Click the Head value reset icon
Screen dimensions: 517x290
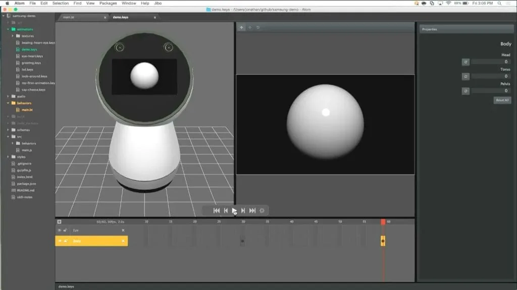(466, 62)
